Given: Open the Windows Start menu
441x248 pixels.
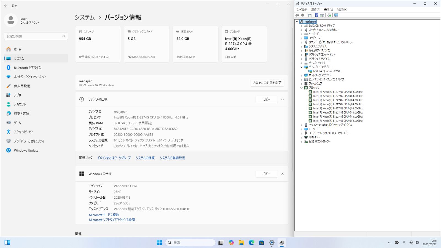Looking at the screenshot, I should click(160, 242).
